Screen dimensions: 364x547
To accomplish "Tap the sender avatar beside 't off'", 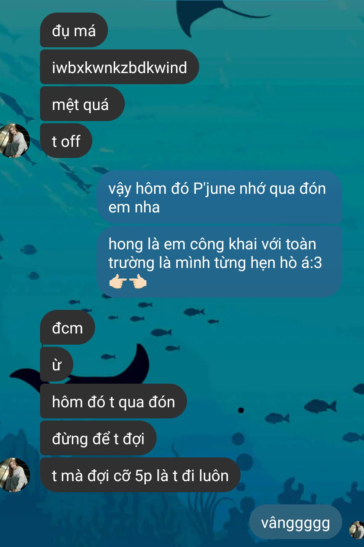I will pyautogui.click(x=14, y=141).
